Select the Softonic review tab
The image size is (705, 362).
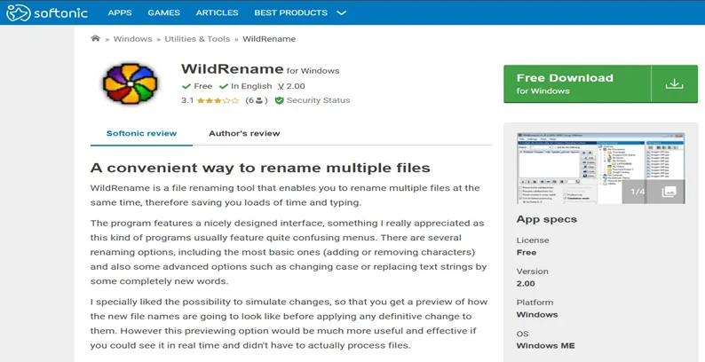(x=141, y=134)
